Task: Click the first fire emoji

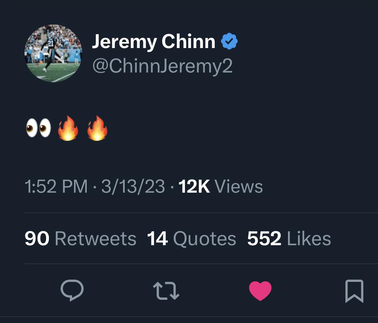Action: click(x=68, y=128)
